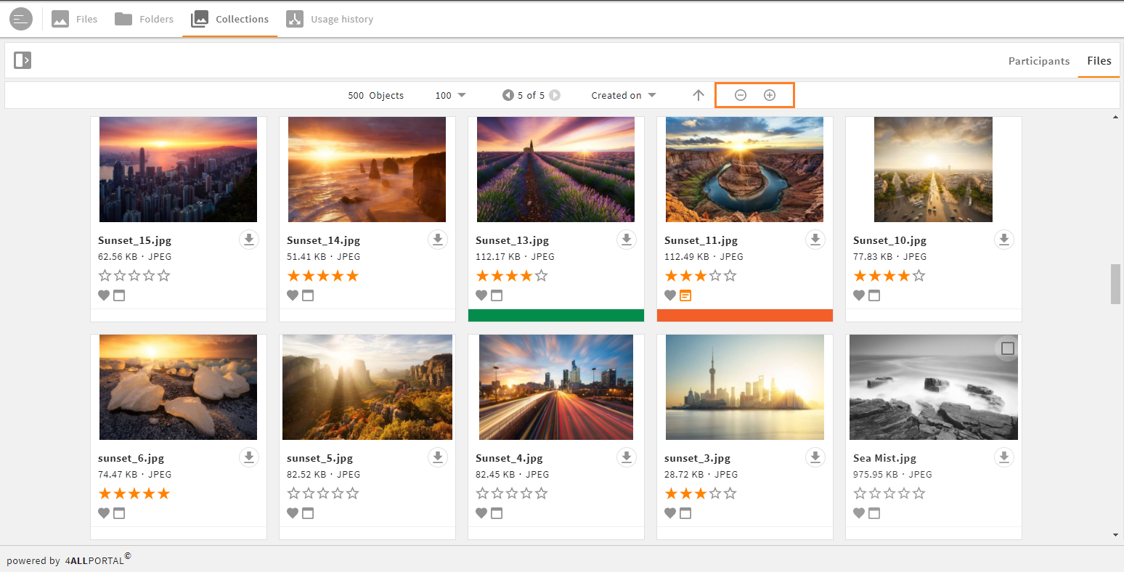Open the window icon under sunset_6.jpg
Viewport: 1124px width, 572px height.
119,513
